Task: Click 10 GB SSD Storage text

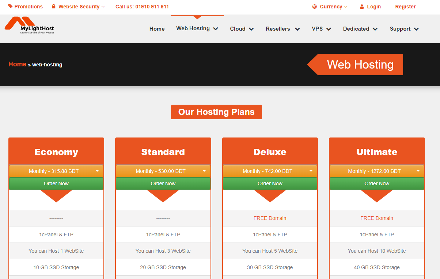Action: click(x=56, y=267)
